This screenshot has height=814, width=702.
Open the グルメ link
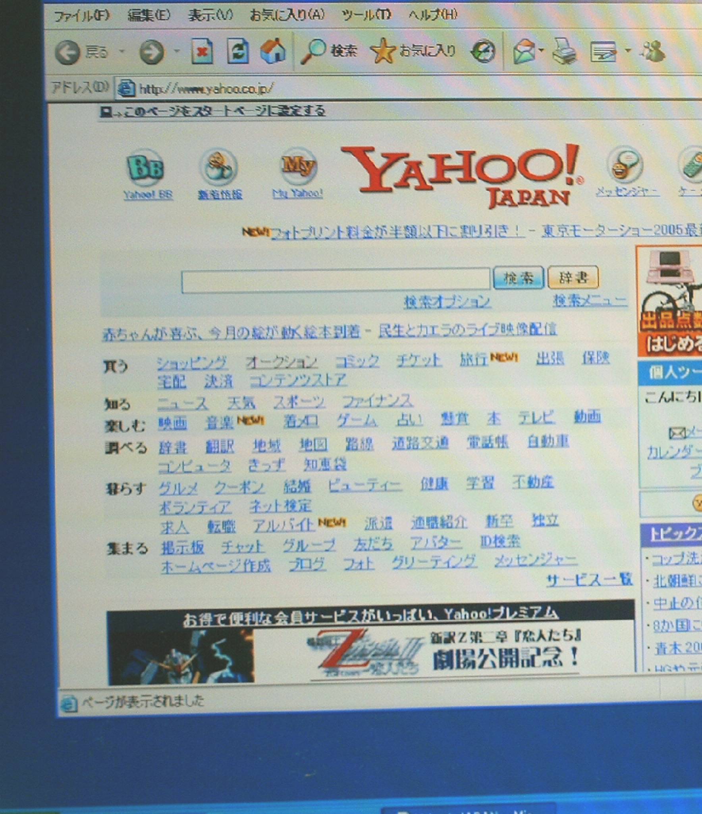(178, 488)
